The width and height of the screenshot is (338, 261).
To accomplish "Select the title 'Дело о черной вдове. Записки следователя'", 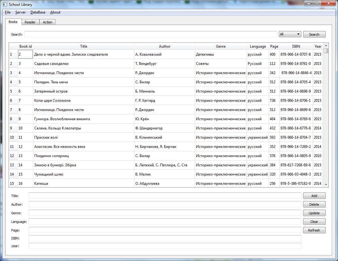I will 83,54.
